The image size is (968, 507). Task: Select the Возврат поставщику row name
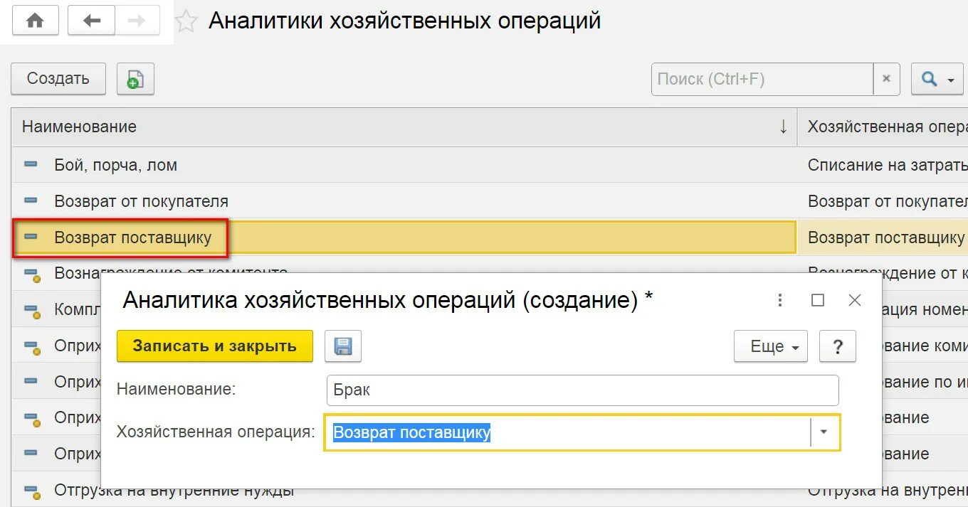point(133,238)
